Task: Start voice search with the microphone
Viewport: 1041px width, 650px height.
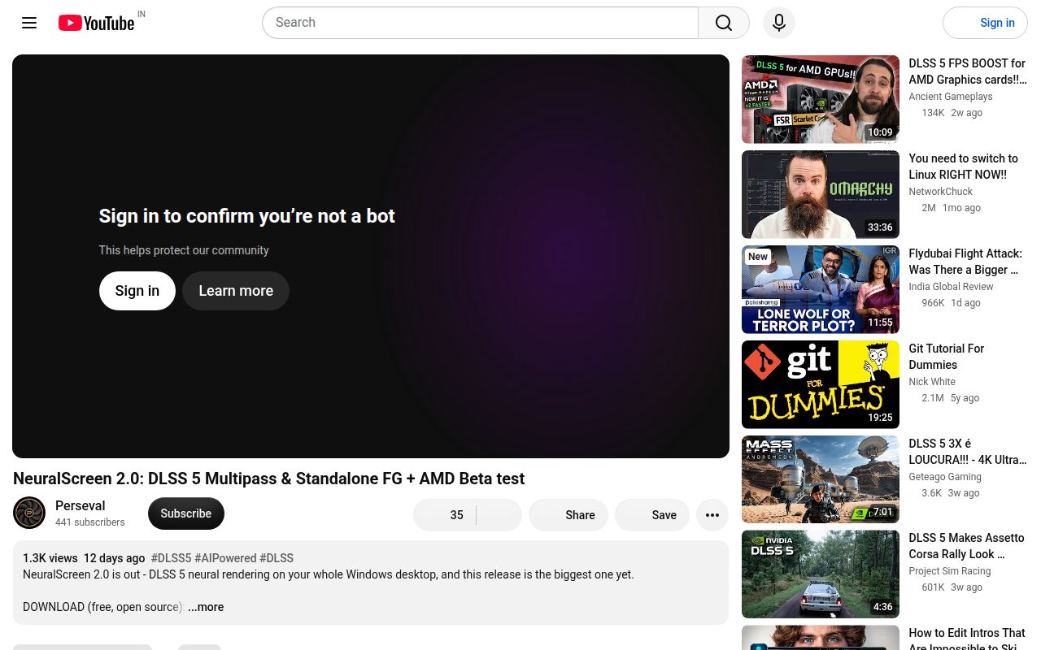Action: pos(779,23)
